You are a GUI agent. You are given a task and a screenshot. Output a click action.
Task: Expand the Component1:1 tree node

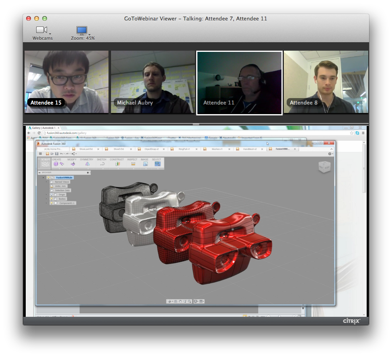point(47,203)
